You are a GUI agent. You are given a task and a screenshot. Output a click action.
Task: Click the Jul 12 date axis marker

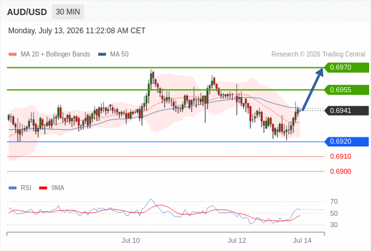point(237,240)
